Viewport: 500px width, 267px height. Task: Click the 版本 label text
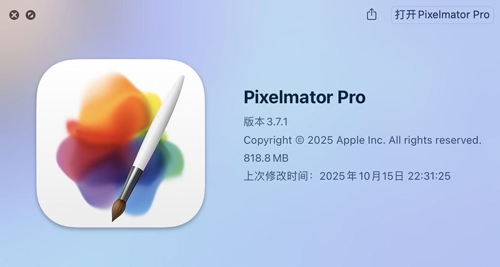coord(254,122)
